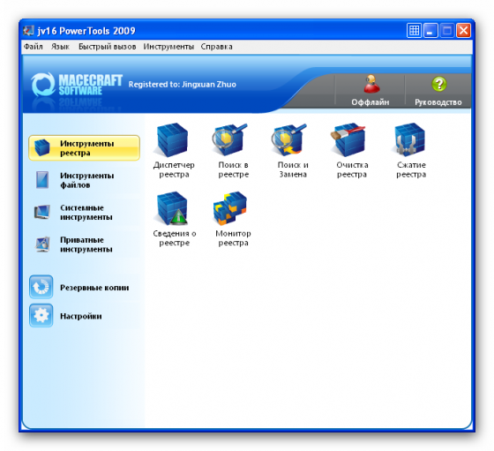Click the Macecraft Software logo

click(77, 85)
